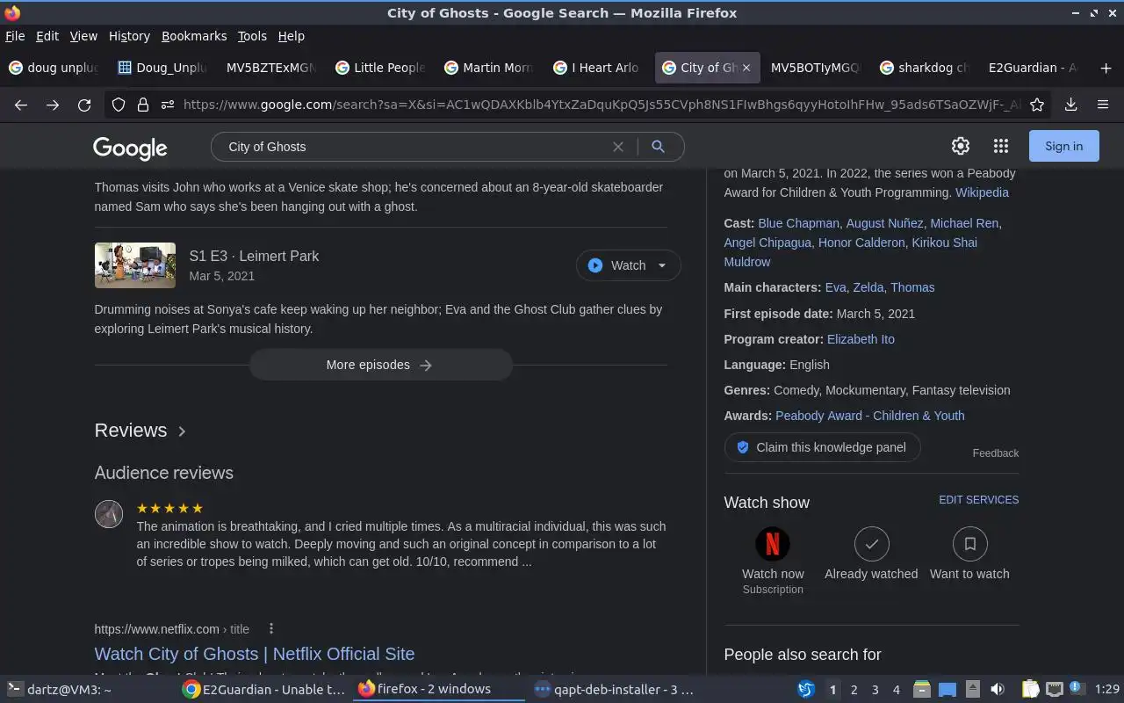
Task: Open the Help menu
Action: [x=292, y=36]
